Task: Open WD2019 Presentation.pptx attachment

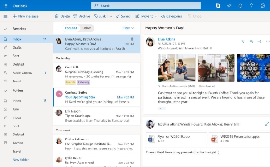Action: pyautogui.click(x=239, y=139)
